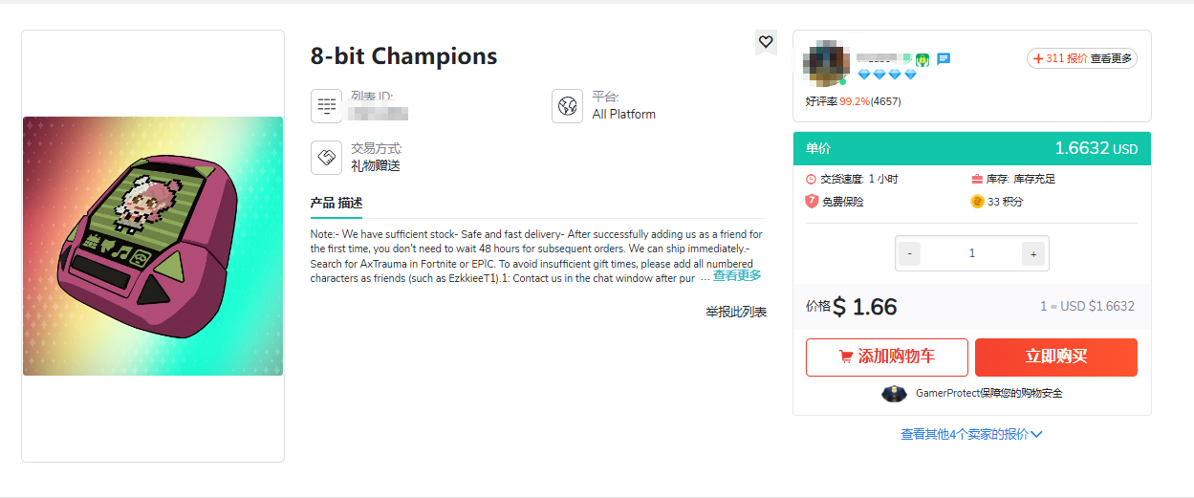
Task: Click the GamerProtect police cap icon
Action: coord(894,393)
